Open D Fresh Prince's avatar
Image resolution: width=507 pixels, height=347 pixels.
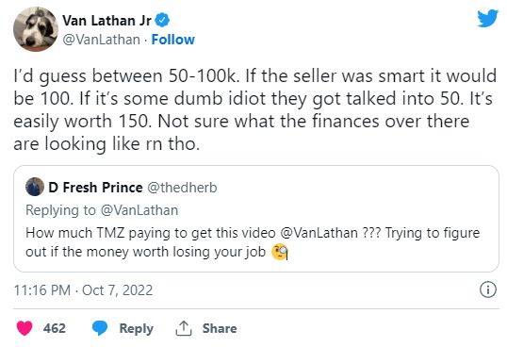point(35,187)
